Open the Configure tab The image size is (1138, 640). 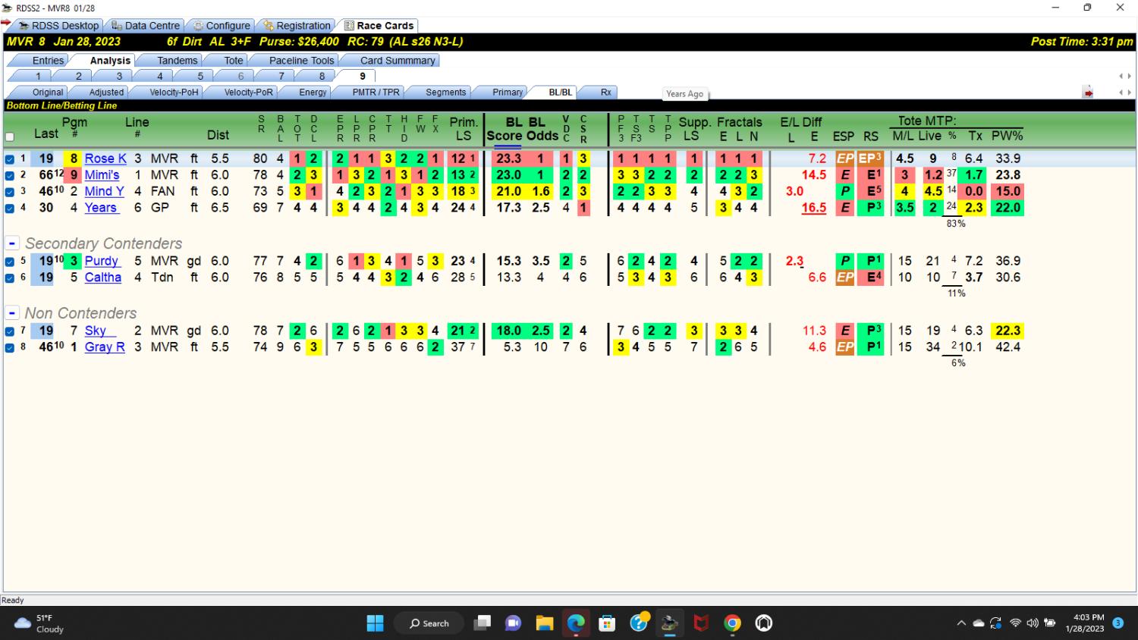[221, 26]
